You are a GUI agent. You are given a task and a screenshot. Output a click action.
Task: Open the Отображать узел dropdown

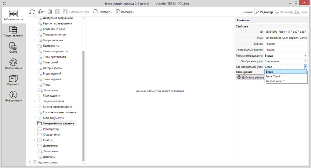tap(306, 61)
